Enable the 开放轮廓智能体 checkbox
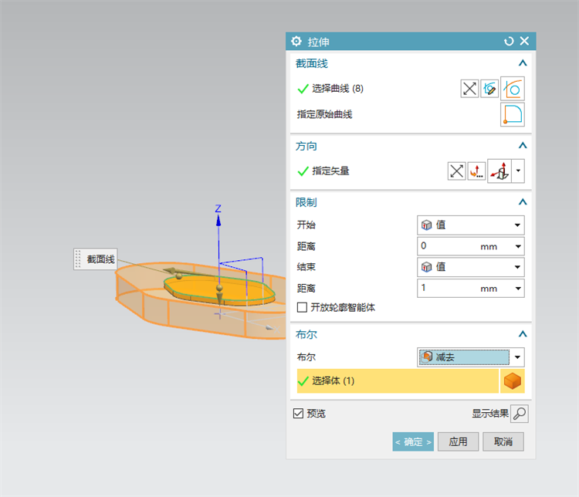Image resolution: width=579 pixels, height=497 pixels. (x=302, y=307)
